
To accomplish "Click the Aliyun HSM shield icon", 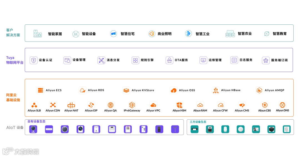I will coord(179,105).
